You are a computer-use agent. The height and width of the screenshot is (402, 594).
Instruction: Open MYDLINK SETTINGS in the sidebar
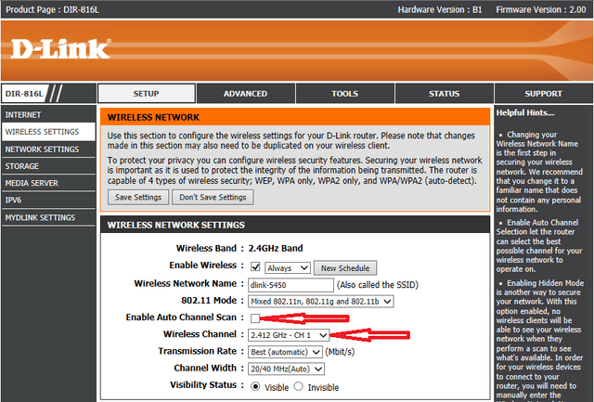(x=48, y=217)
